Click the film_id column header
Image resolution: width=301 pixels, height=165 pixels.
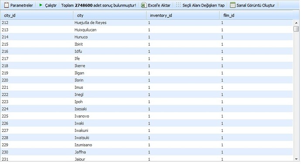(256, 15)
